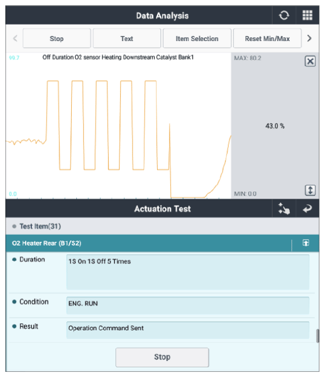Image resolution: width=325 pixels, height=377 pixels.
Task: Click the 43.0 % current value panel
Action: click(275, 125)
